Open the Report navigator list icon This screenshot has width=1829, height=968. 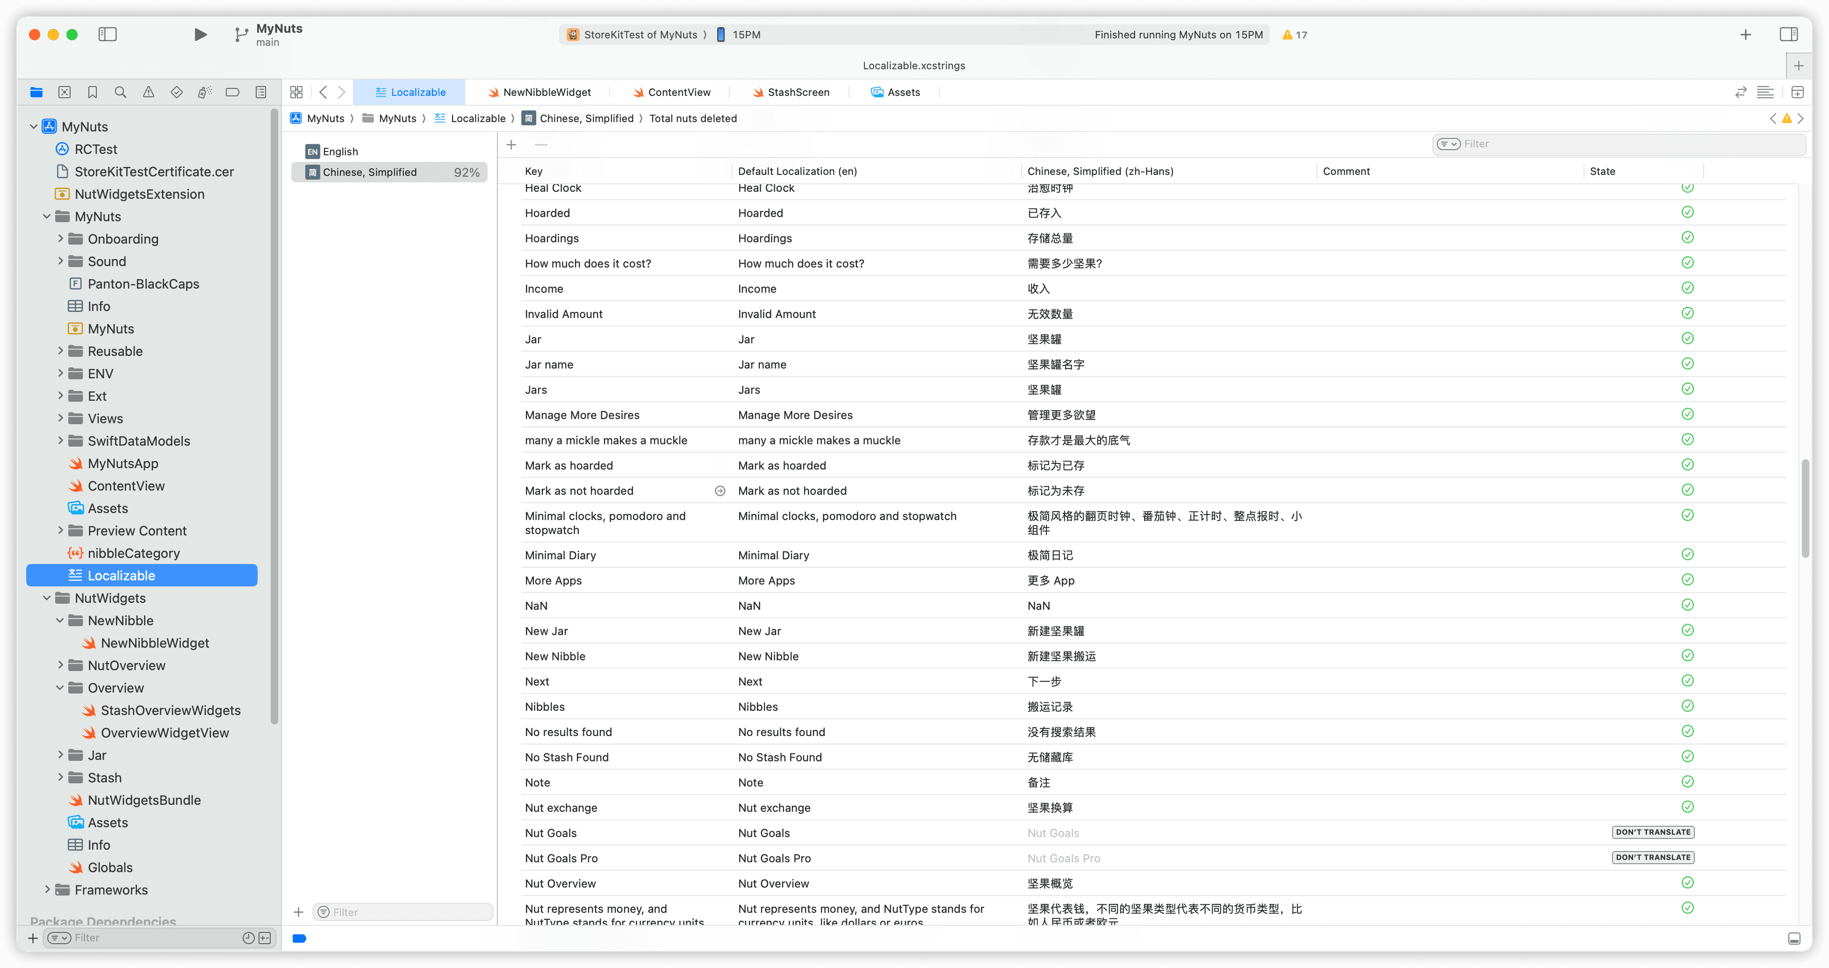tap(261, 92)
